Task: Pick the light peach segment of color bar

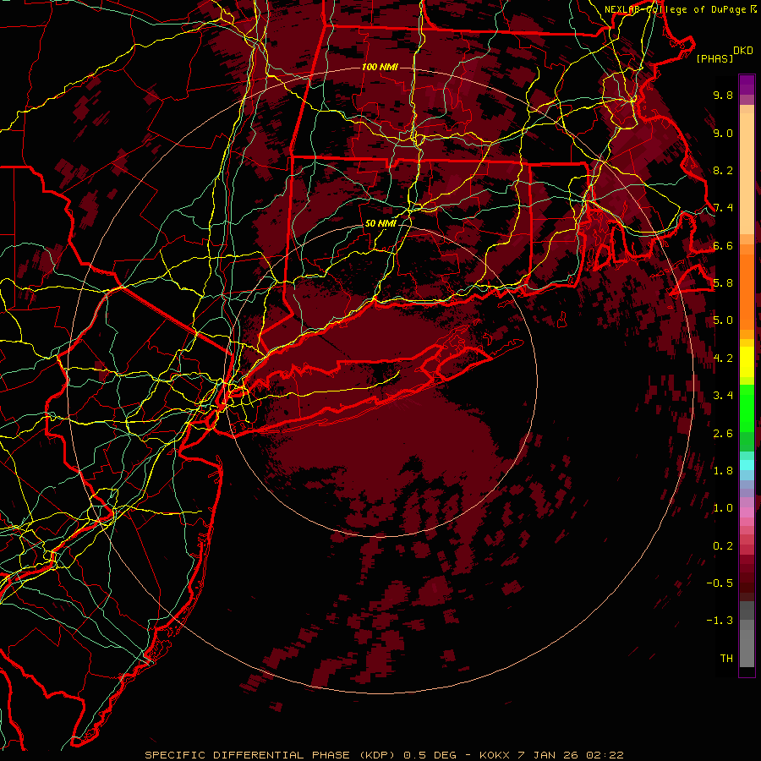Action: click(747, 175)
